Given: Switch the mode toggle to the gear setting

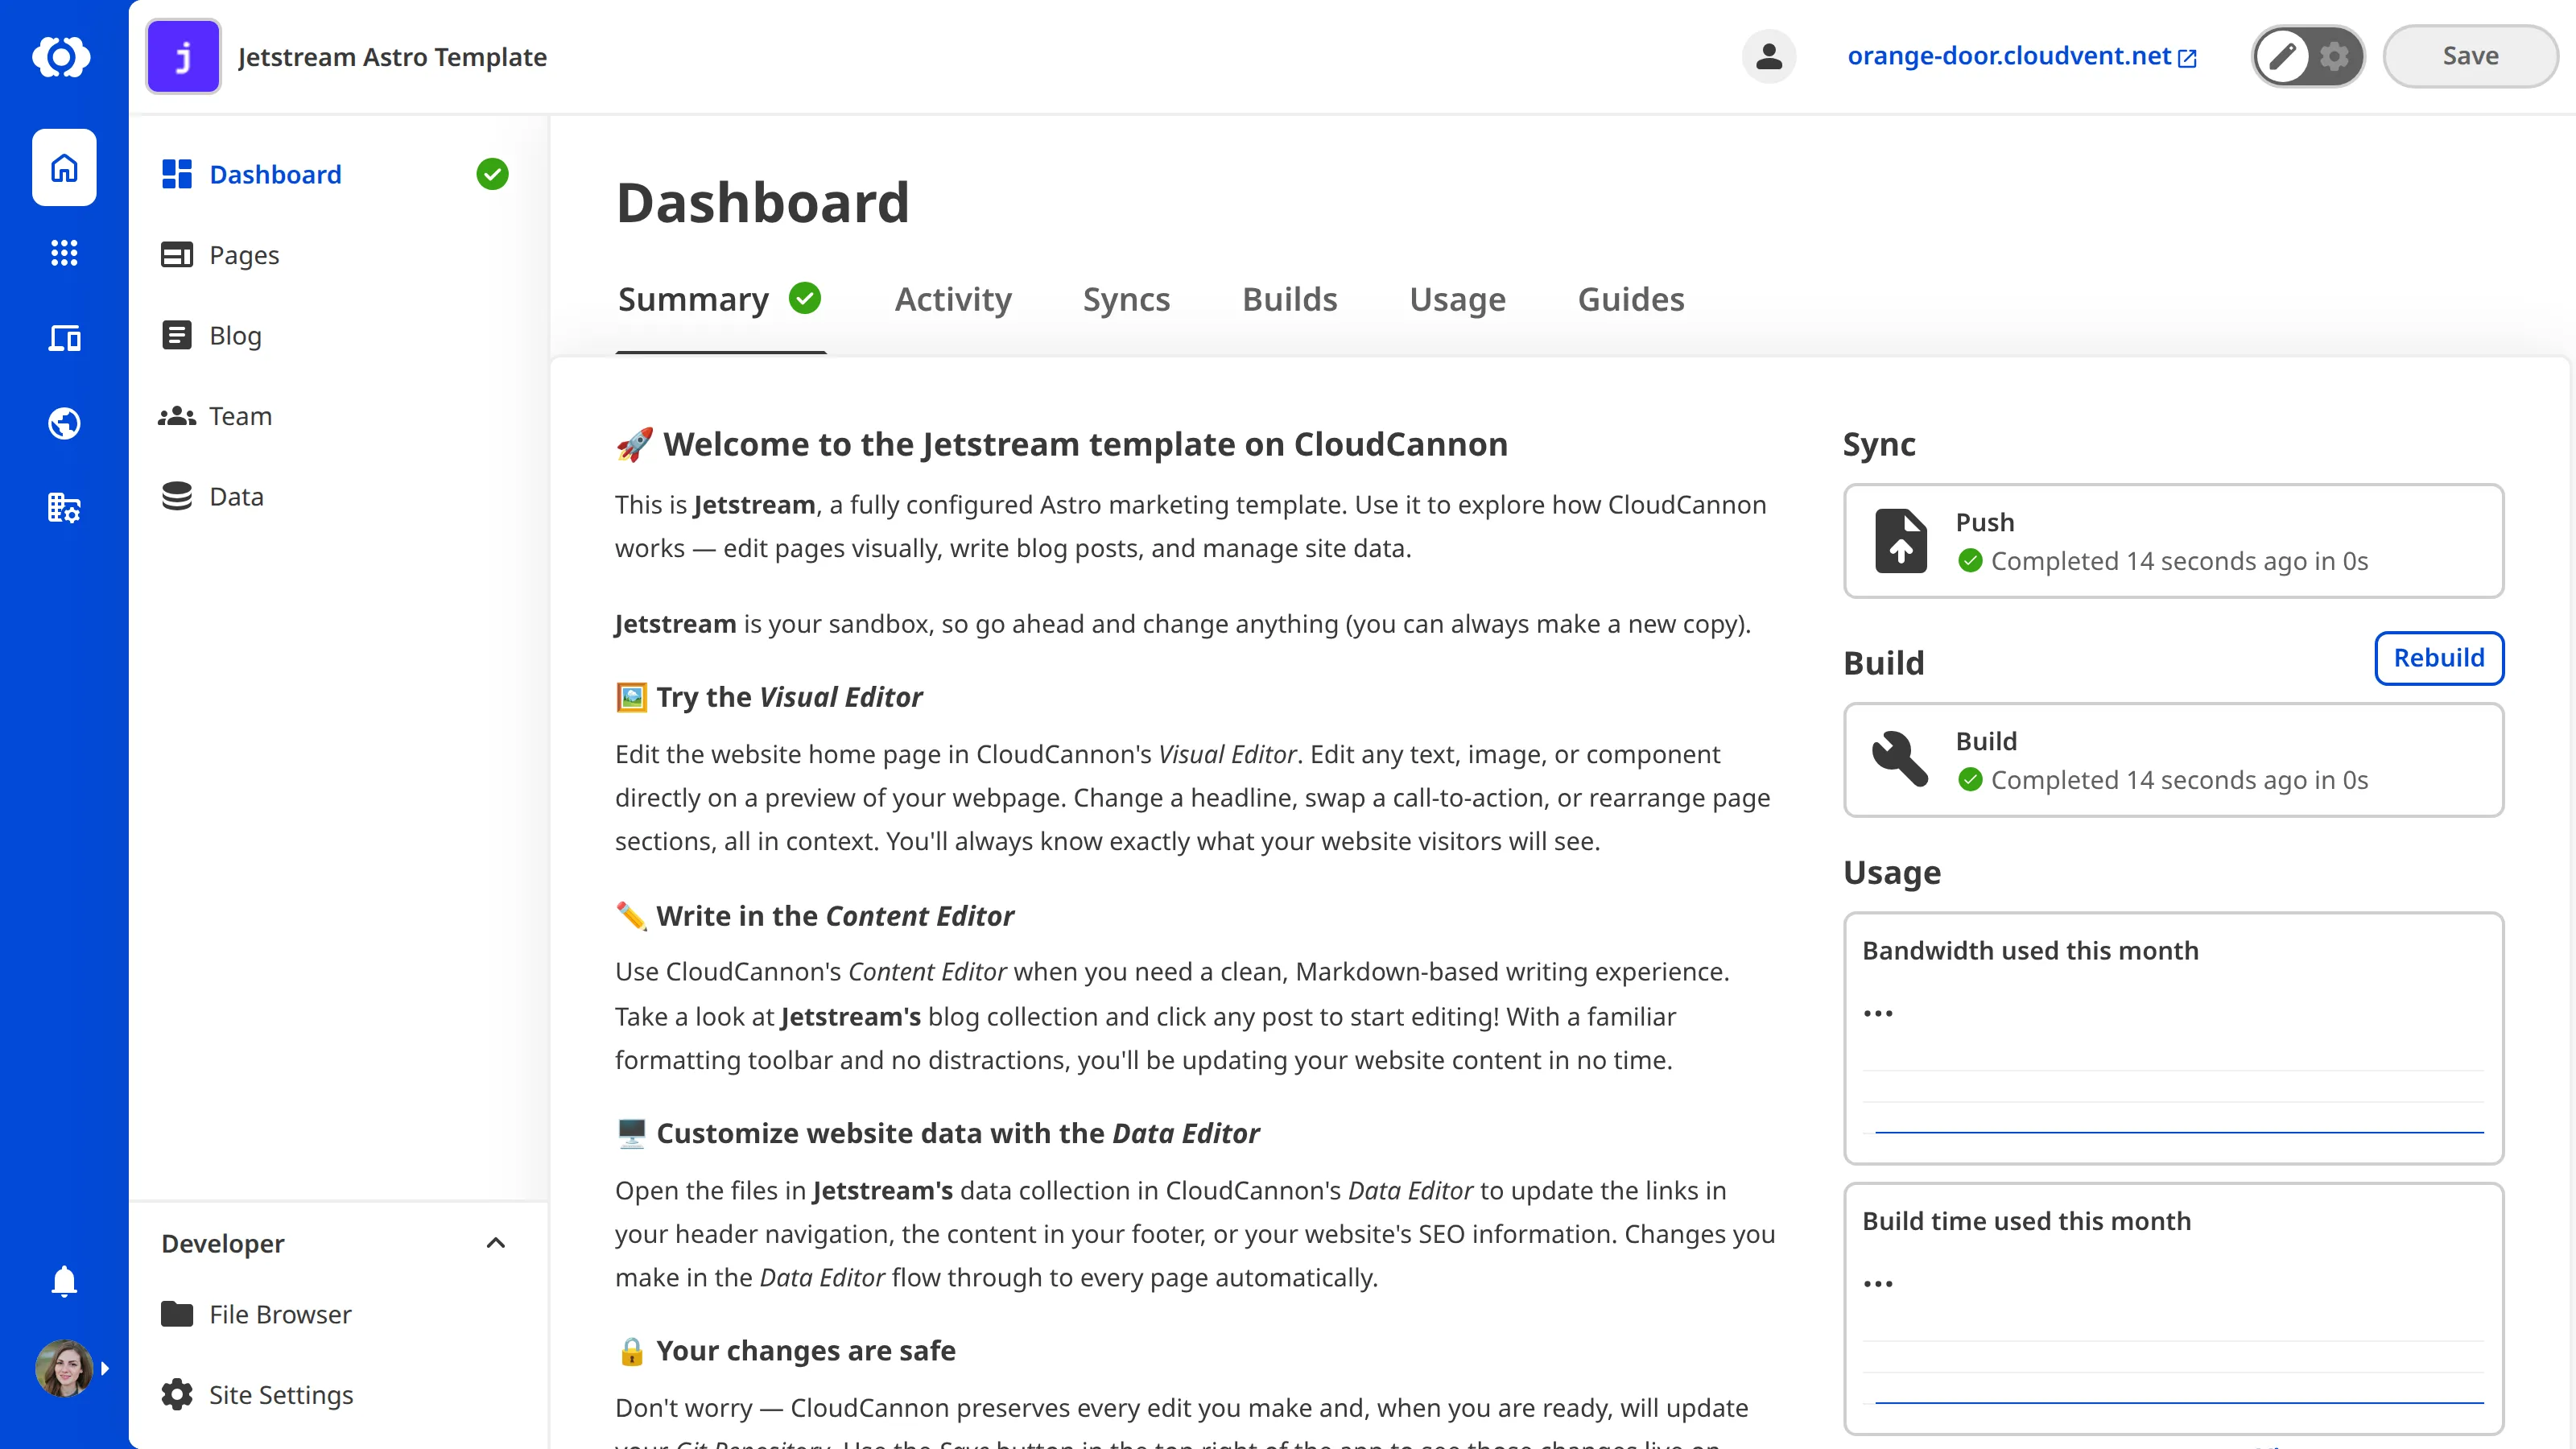Looking at the screenshot, I should 2334,56.
